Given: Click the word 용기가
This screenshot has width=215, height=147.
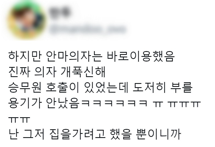Looking at the screenshot, I should (25, 103).
